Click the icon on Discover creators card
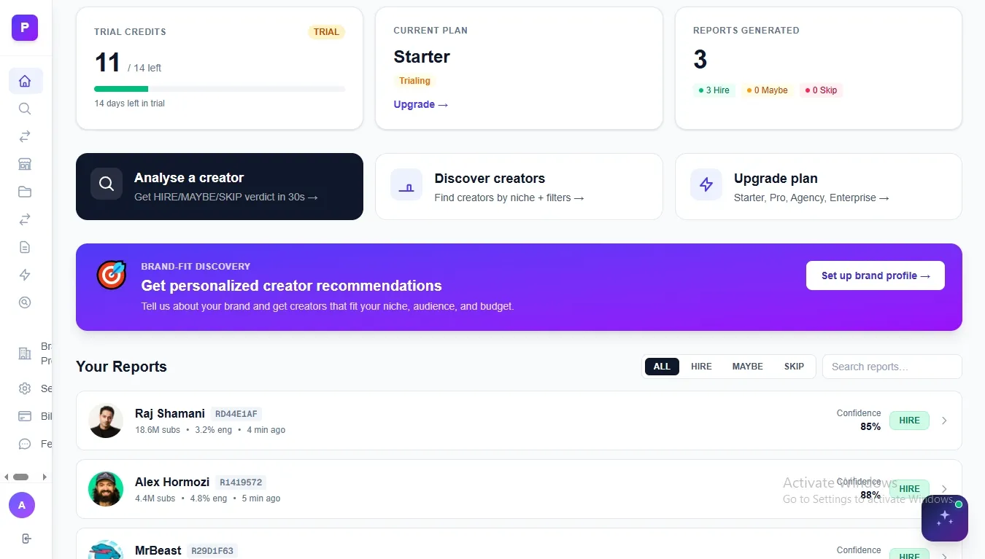The image size is (985, 559). pyautogui.click(x=406, y=184)
